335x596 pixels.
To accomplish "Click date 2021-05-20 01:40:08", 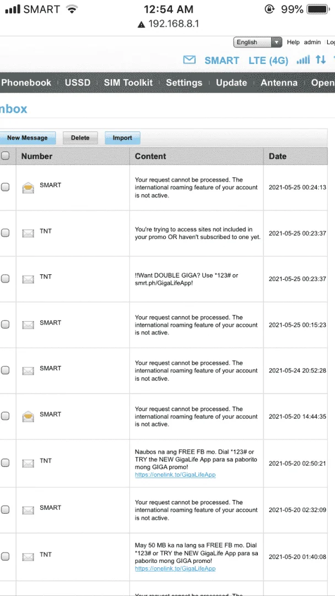I will click(x=298, y=557).
